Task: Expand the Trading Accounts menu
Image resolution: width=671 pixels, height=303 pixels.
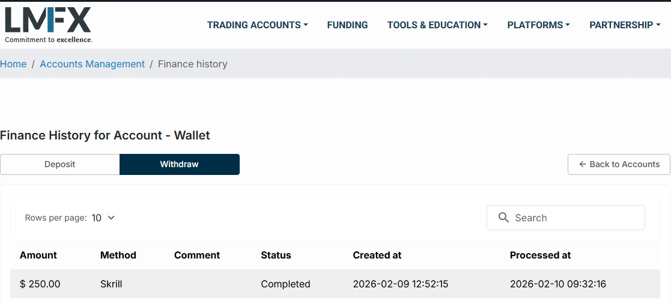Action: (x=257, y=25)
